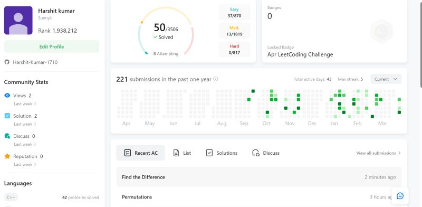This screenshot has height=207, width=422.
Task: Click the Edit Profile button
Action: (x=52, y=46)
